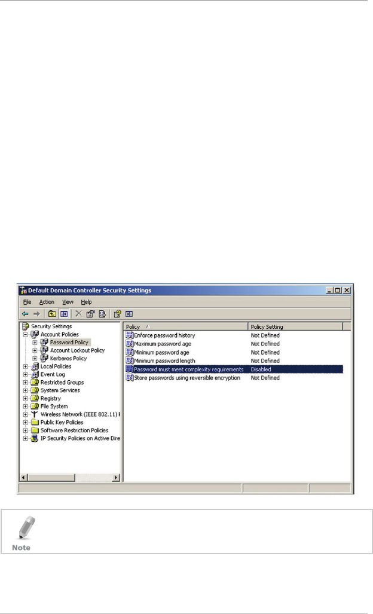Click the Export List toolbar icon
This screenshot has width=373, height=614.
102,314
